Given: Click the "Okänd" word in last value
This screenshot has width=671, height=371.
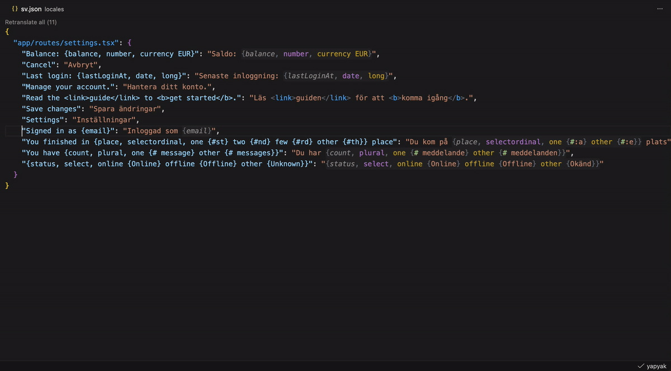Looking at the screenshot, I should coord(582,164).
